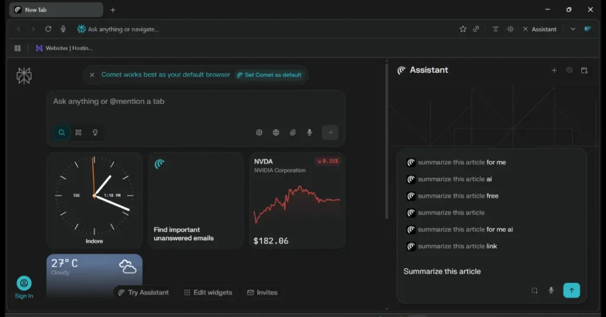Click the 'Ask anything or @mention a tab' field
Image resolution: width=606 pixels, height=317 pixels.
(x=196, y=101)
